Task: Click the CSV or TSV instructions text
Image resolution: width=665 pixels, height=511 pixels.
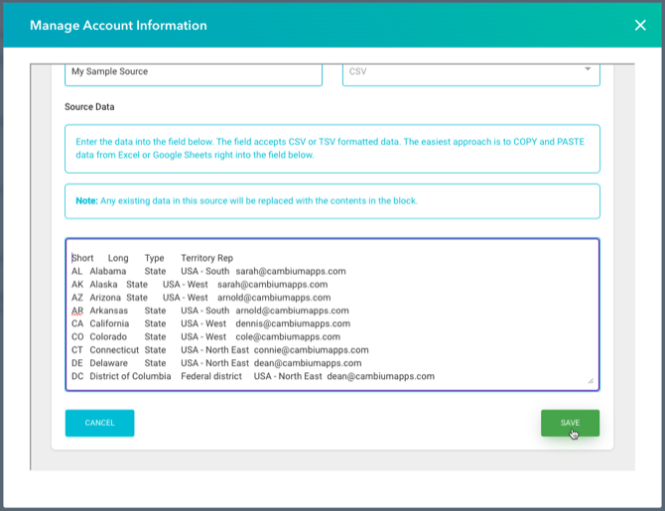Action: coord(330,148)
